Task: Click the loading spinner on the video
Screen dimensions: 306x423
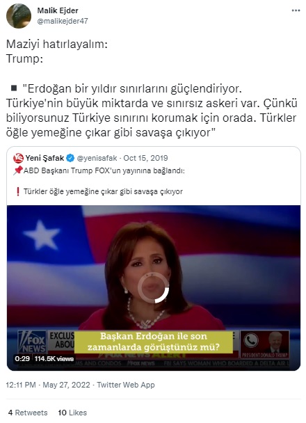Action: point(154,287)
